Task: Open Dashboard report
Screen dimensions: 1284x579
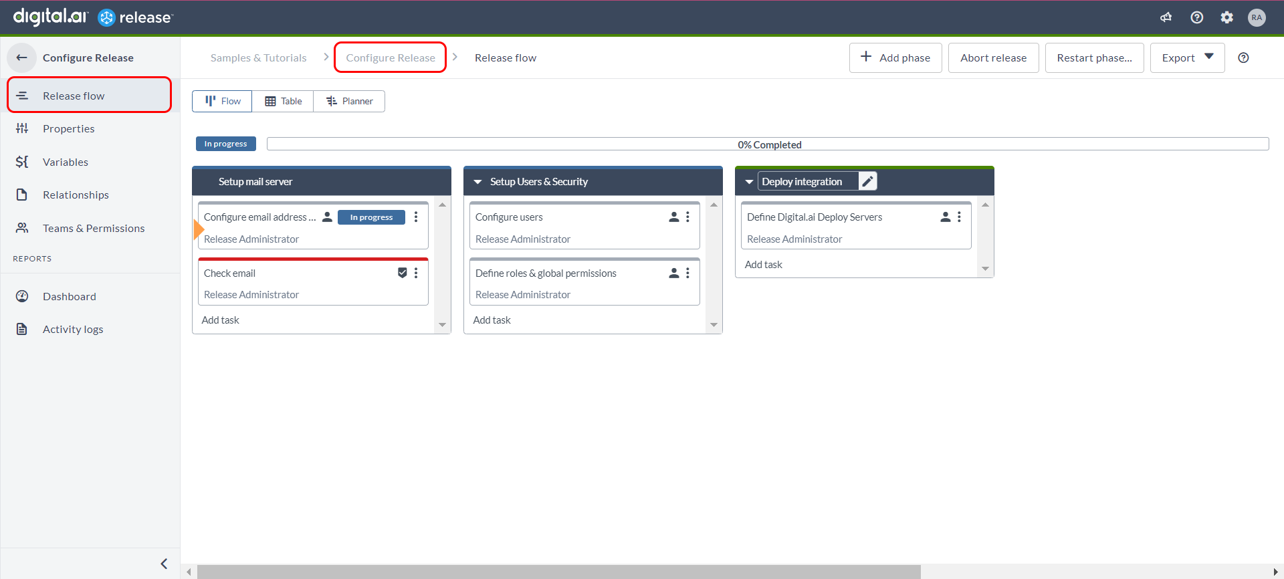Action: tap(90, 296)
